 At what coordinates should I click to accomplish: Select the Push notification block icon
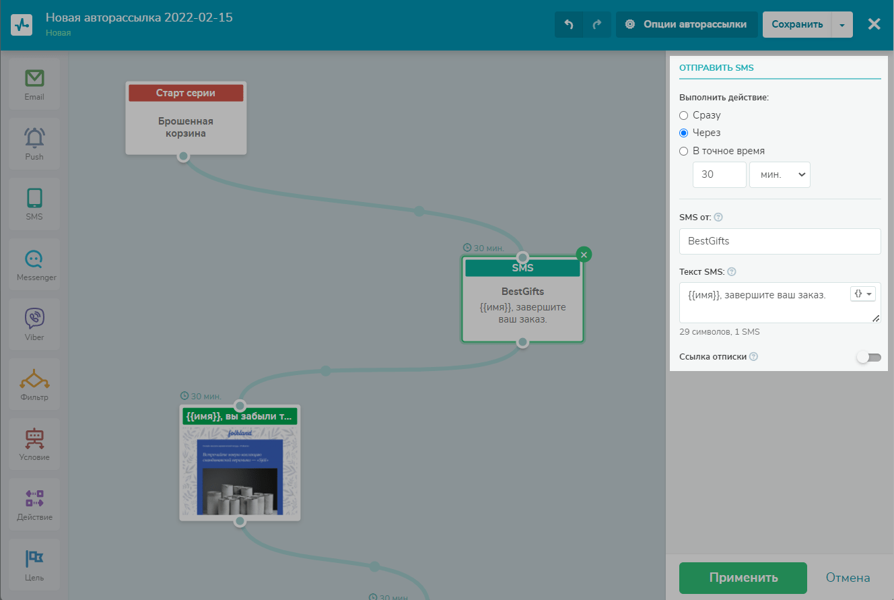(x=34, y=143)
